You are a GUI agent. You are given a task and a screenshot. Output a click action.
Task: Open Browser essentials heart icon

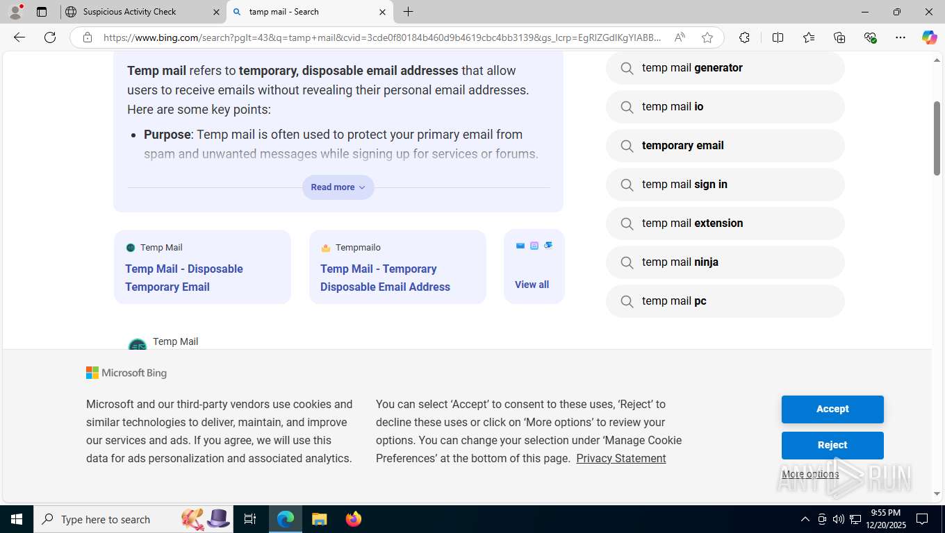tap(870, 37)
